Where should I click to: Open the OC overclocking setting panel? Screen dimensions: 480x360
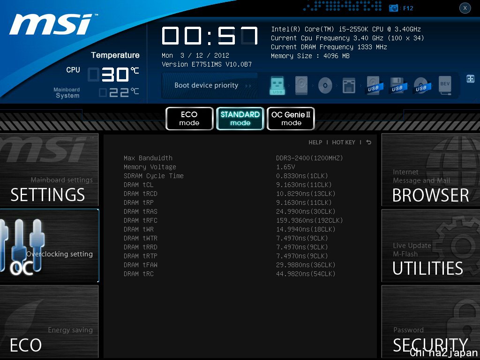49,246
